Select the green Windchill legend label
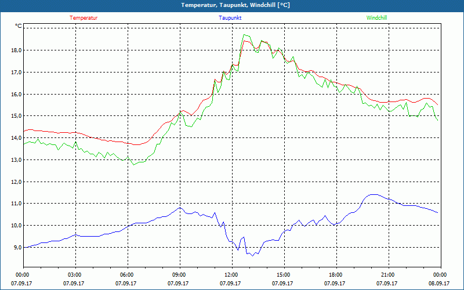Viewport: 464px width, 290px height. (376, 17)
